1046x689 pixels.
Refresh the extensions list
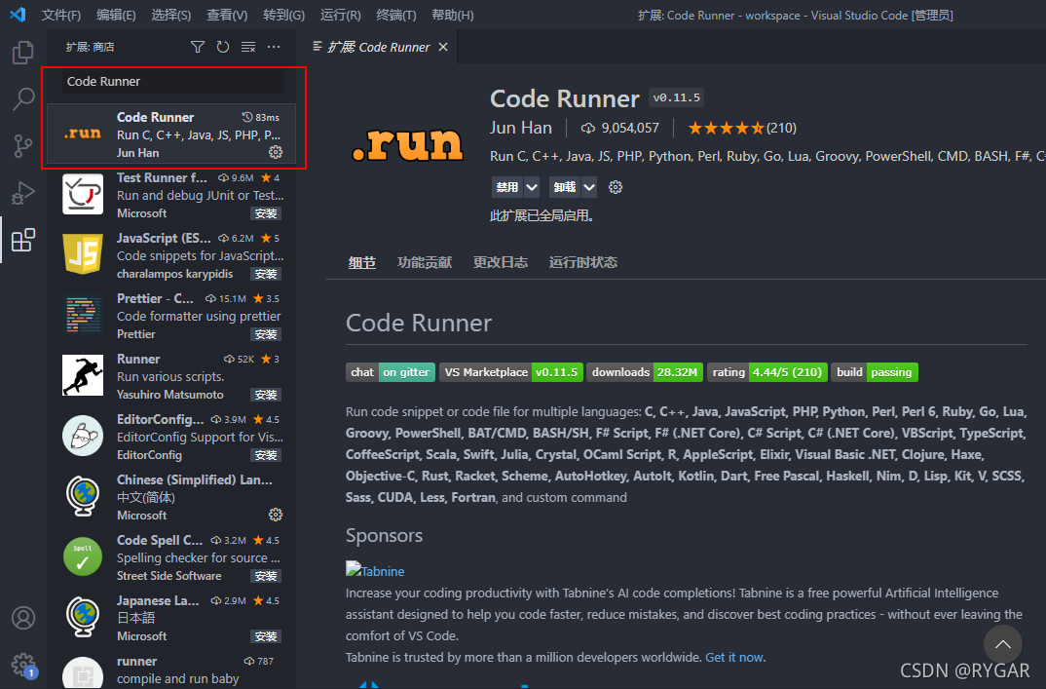pos(223,47)
